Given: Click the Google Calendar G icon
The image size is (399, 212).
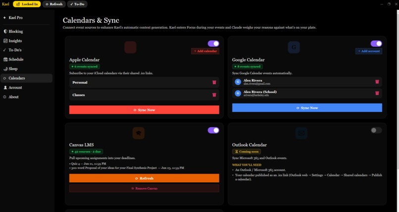Looking at the screenshot, I should click(x=294, y=48).
